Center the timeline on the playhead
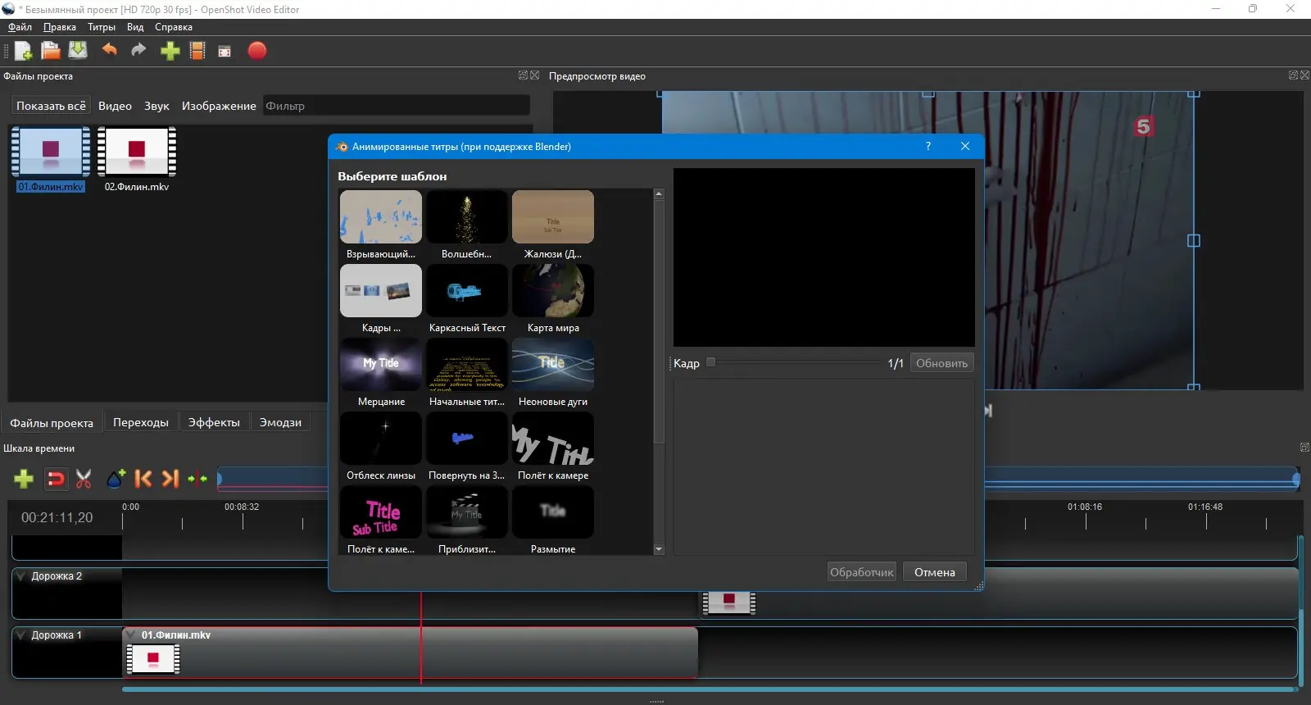Screen dimensions: 1311x705 click(x=197, y=479)
